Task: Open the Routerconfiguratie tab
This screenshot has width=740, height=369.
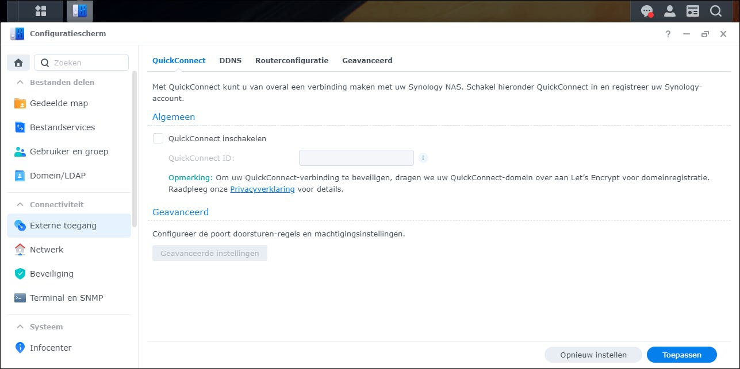Action: click(x=292, y=60)
